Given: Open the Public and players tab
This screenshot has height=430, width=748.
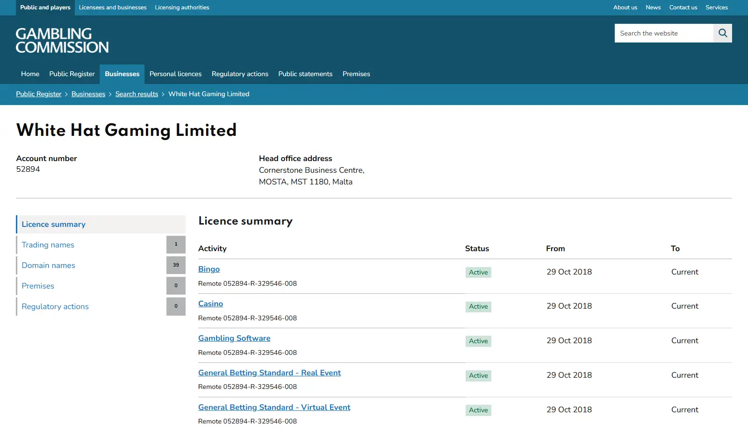Looking at the screenshot, I should [45, 7].
